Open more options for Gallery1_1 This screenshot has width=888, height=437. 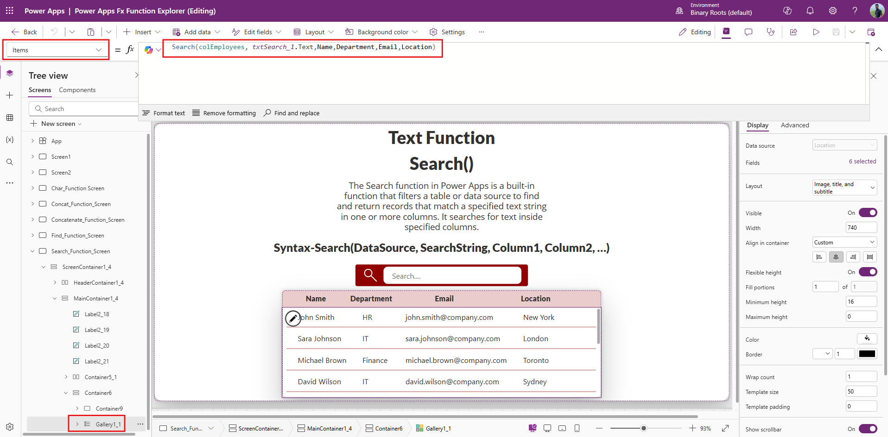(140, 424)
